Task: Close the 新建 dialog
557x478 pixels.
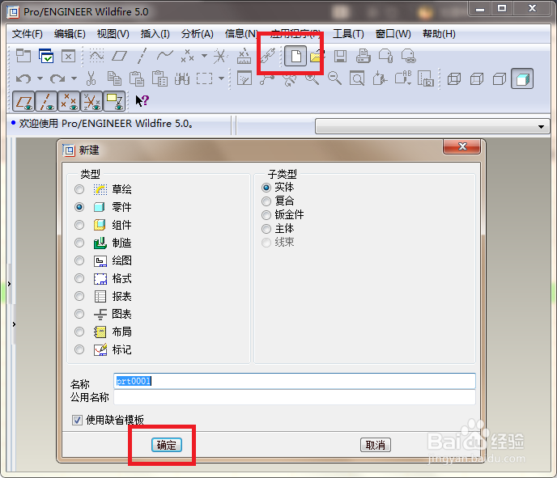Action: 461,146
